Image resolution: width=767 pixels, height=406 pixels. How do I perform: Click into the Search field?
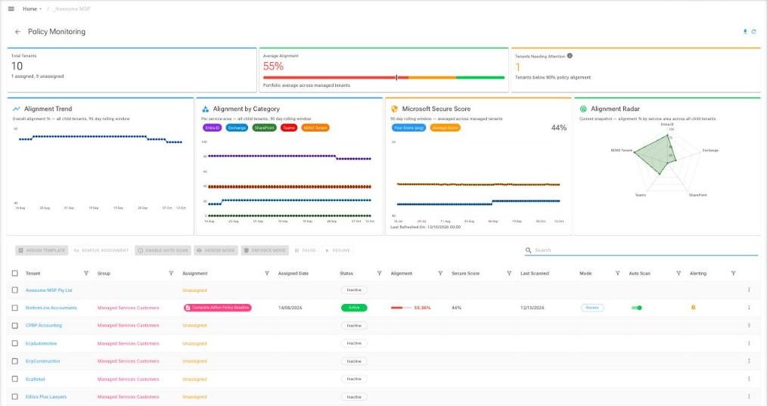641,250
